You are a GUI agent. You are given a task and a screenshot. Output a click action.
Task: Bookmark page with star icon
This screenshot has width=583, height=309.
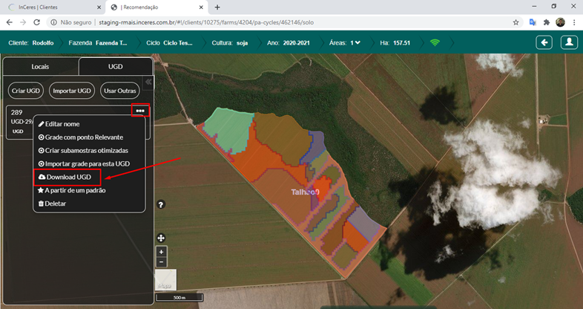(516, 22)
